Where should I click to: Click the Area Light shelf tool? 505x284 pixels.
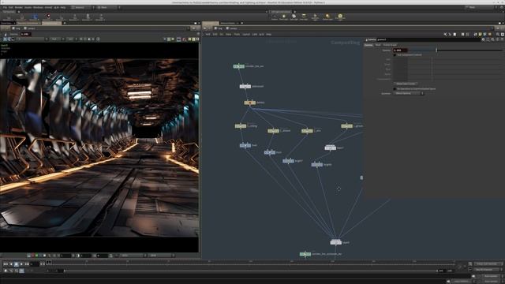pos(304,17)
